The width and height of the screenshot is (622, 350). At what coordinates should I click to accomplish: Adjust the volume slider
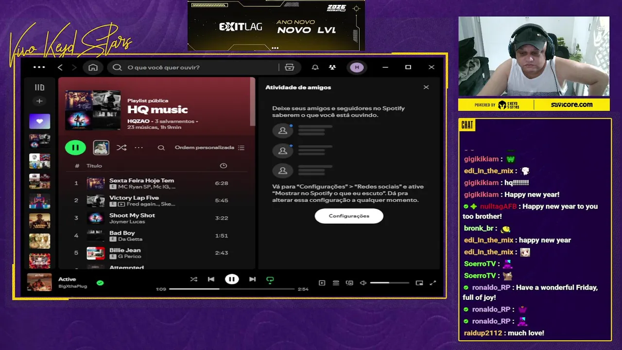(x=389, y=283)
